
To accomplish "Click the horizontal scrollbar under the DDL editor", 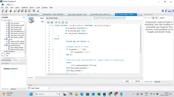I will [x=63, y=74].
